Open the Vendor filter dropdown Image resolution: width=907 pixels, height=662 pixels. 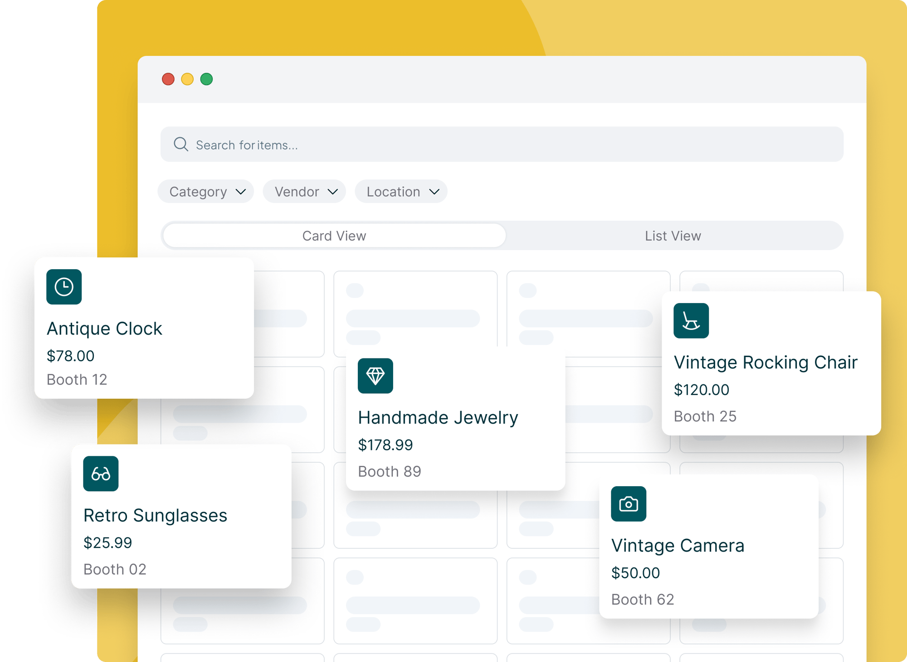pos(305,192)
